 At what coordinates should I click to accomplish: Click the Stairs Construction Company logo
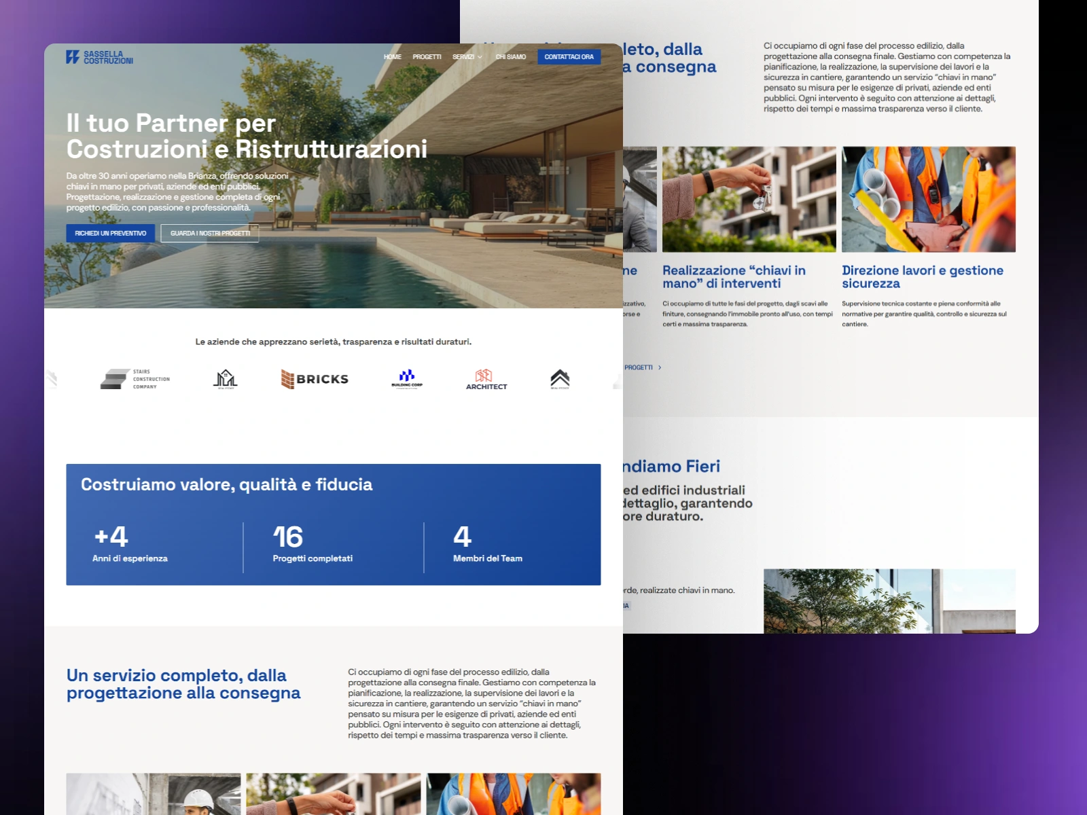tap(135, 379)
